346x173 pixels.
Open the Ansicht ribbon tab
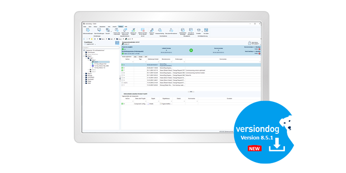pos(115,26)
